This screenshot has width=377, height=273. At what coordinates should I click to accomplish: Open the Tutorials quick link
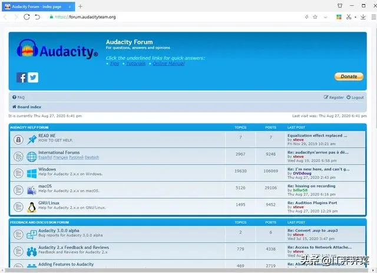click(x=136, y=64)
